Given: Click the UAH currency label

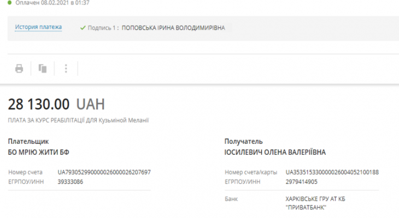Looking at the screenshot, I should pos(91,104).
